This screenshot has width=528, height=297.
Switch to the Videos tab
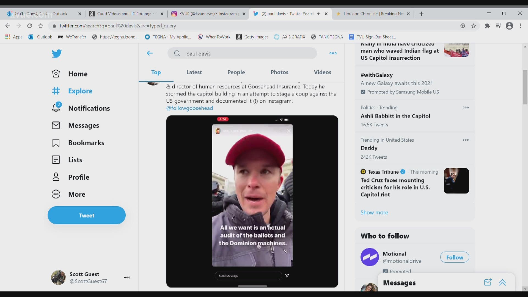(323, 72)
